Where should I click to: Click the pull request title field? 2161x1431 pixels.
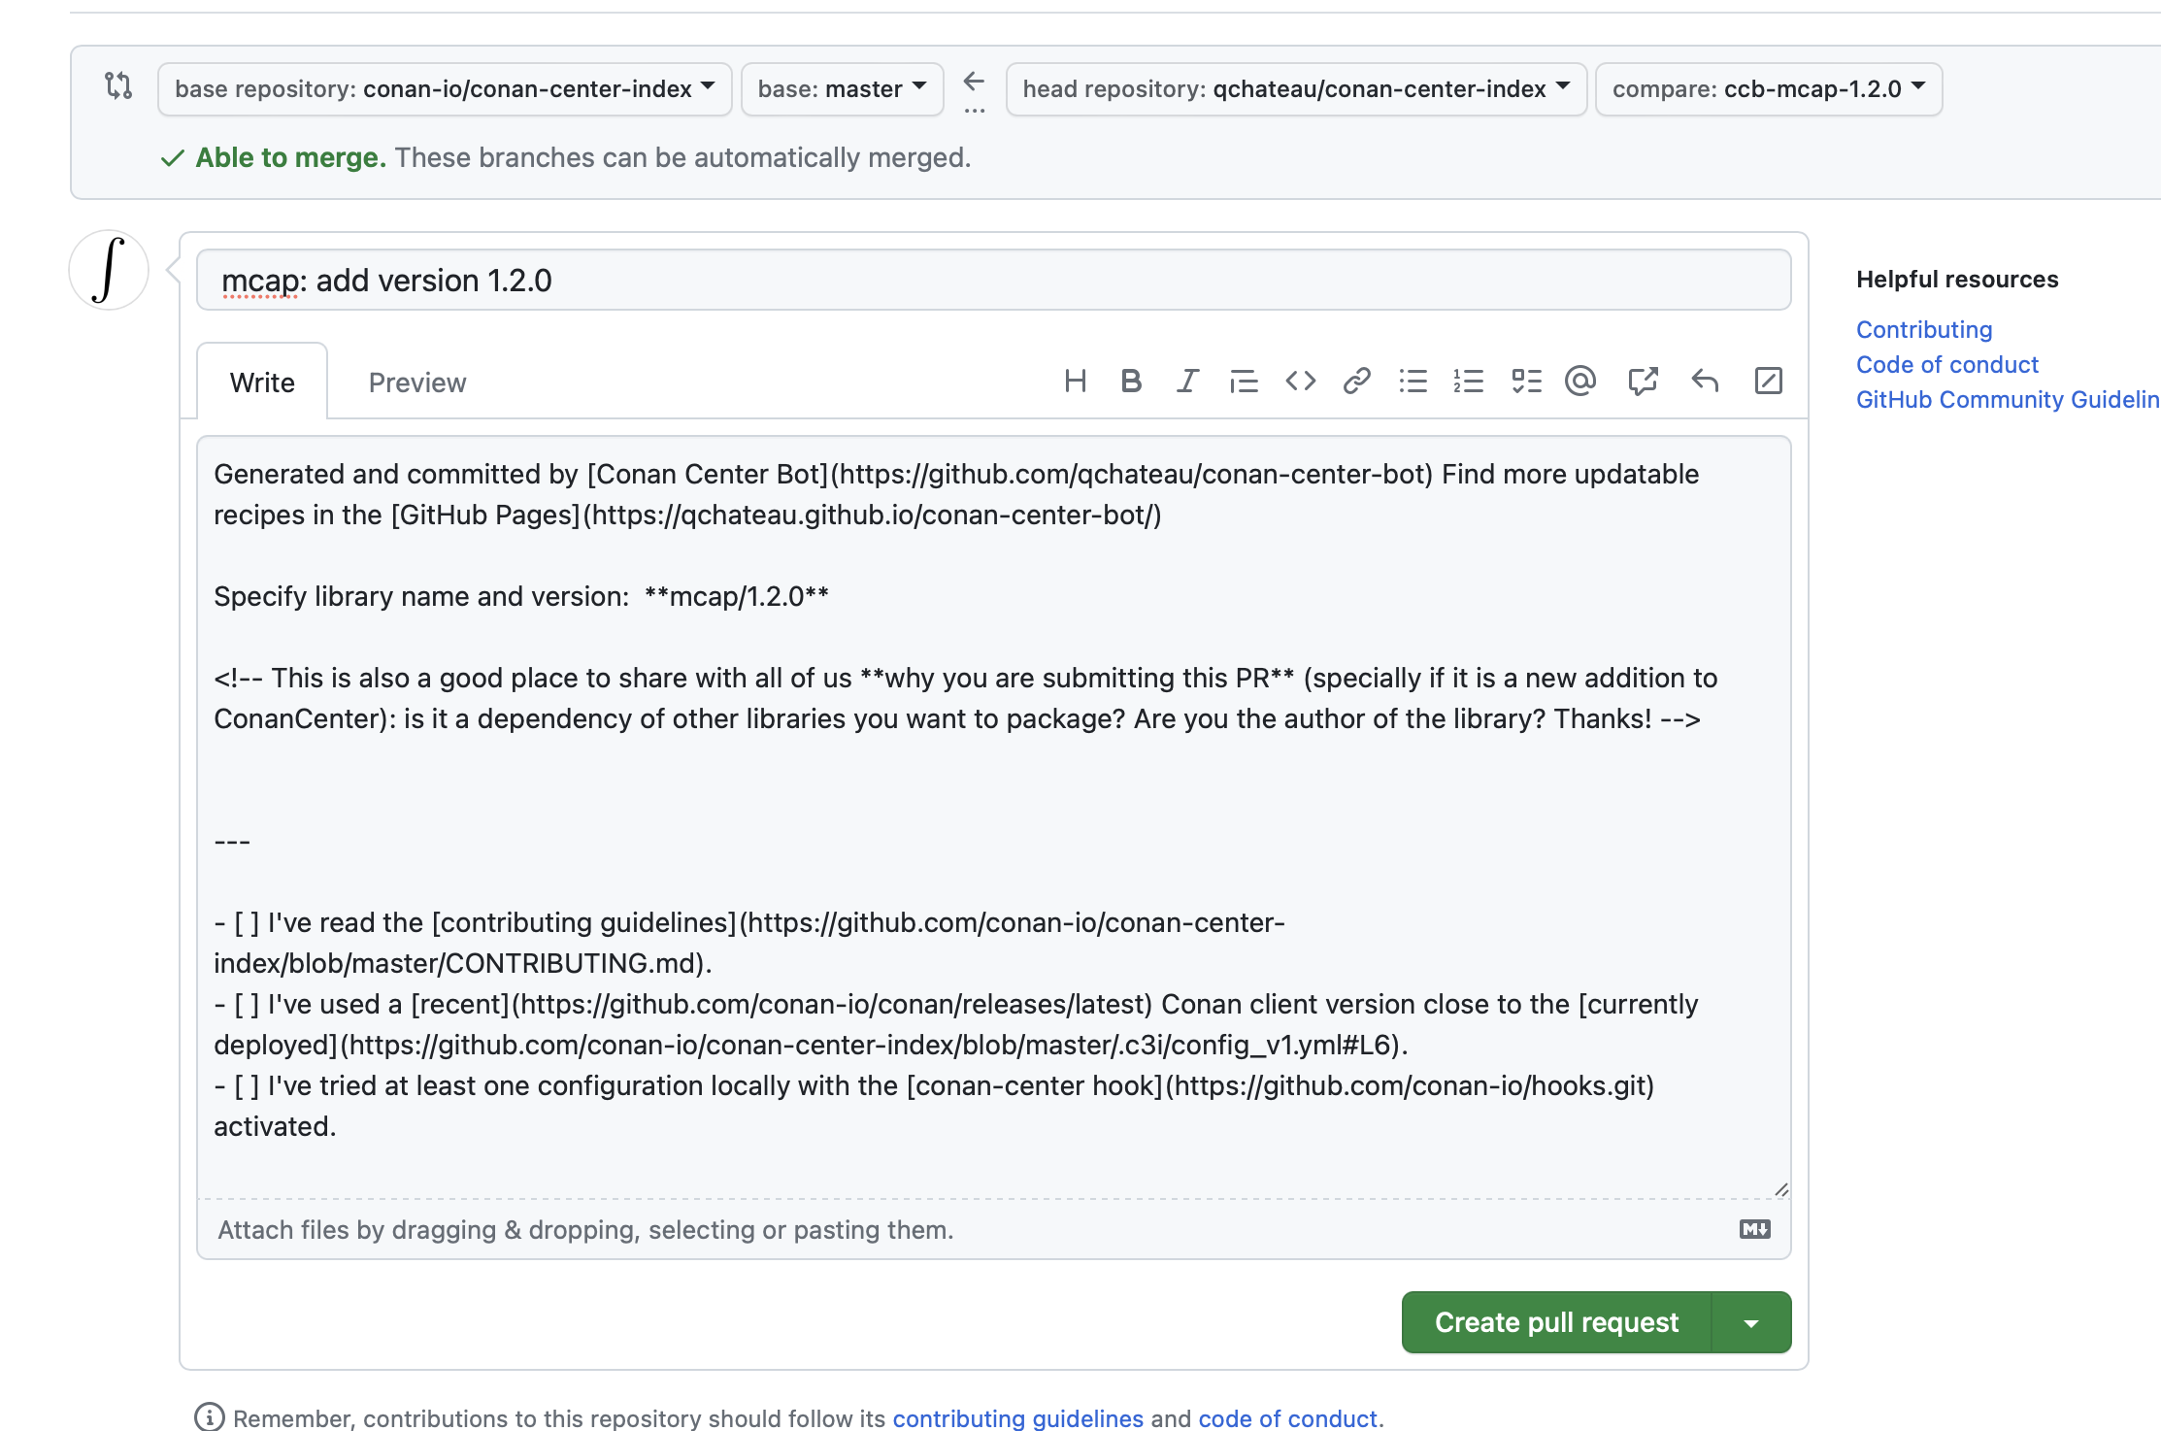(992, 280)
